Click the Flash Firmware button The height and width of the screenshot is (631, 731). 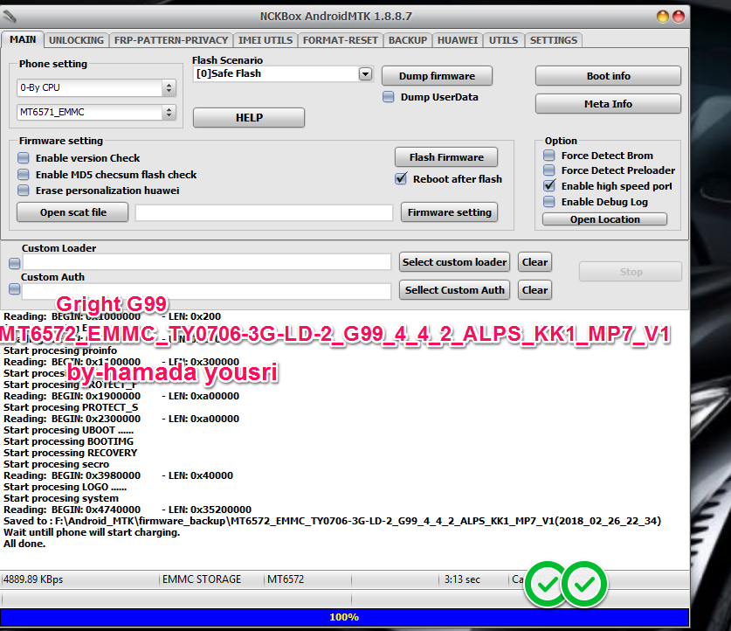446,157
